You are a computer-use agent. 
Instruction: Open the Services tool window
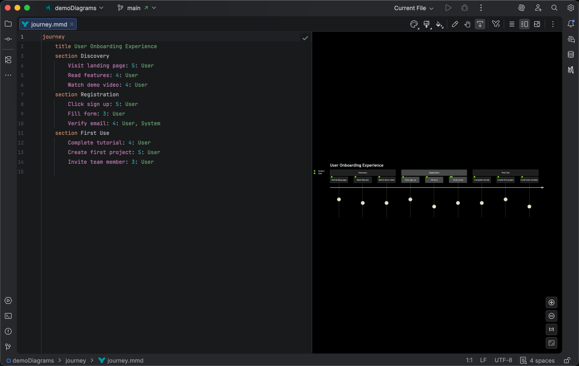click(x=8, y=301)
